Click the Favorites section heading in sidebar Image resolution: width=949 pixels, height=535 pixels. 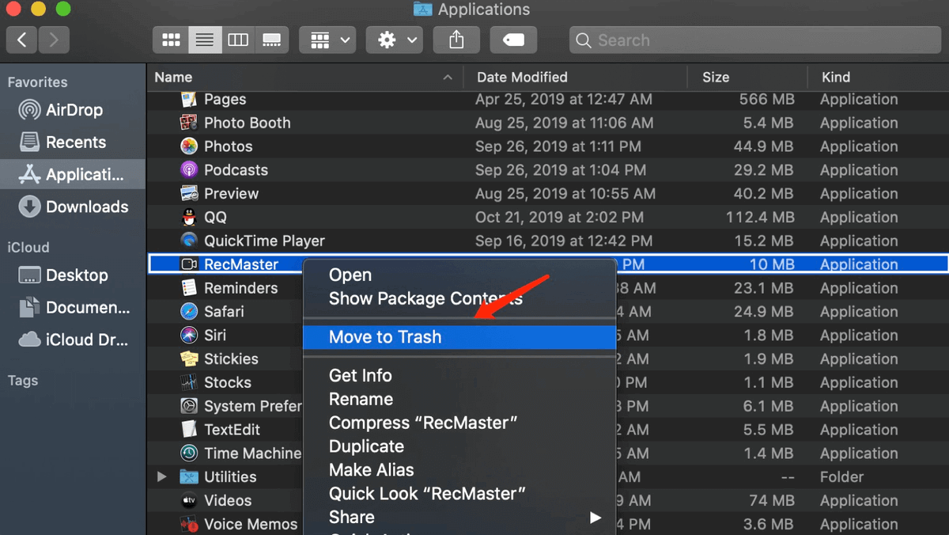pyautogui.click(x=37, y=82)
